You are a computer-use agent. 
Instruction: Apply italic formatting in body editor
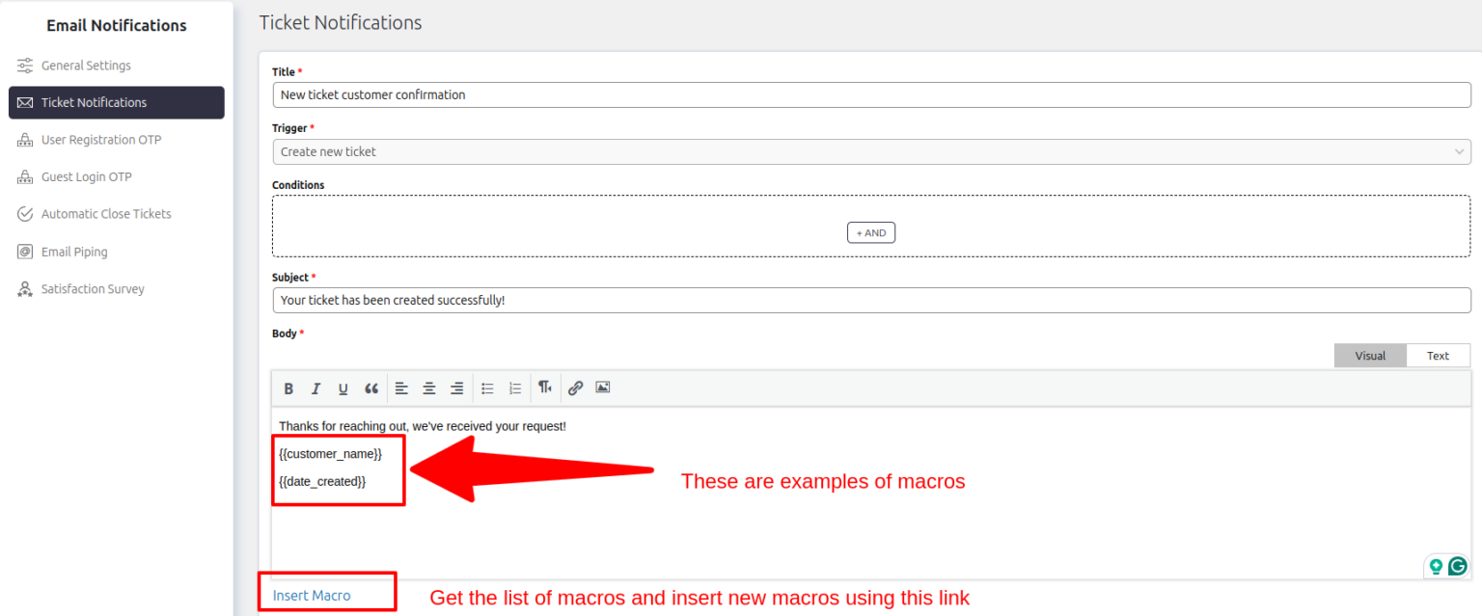[x=316, y=388]
